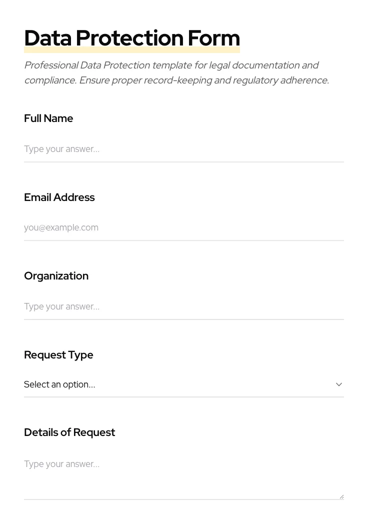Click the 'Full Name' field label
This screenshot has height=512, width=368.
click(x=48, y=118)
